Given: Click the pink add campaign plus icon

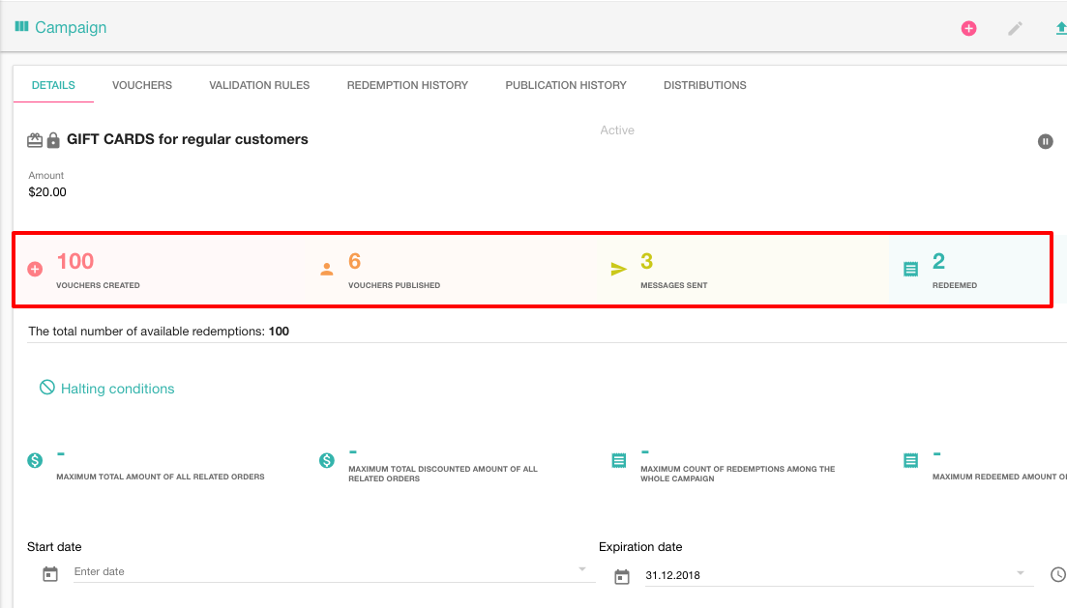Looking at the screenshot, I should tap(968, 29).
